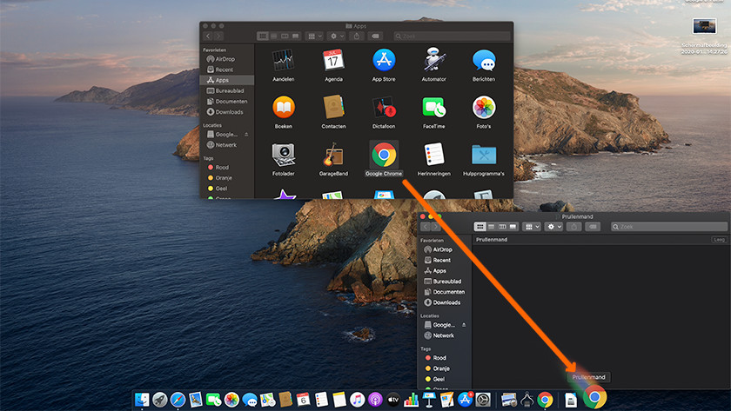
Task: Click the Leeg button to empty trash
Action: [x=719, y=239]
